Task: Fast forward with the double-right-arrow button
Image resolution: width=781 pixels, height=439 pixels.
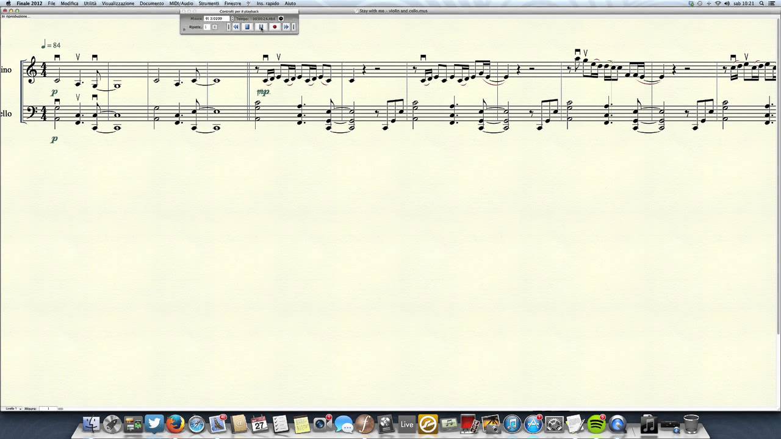Action: 286,27
